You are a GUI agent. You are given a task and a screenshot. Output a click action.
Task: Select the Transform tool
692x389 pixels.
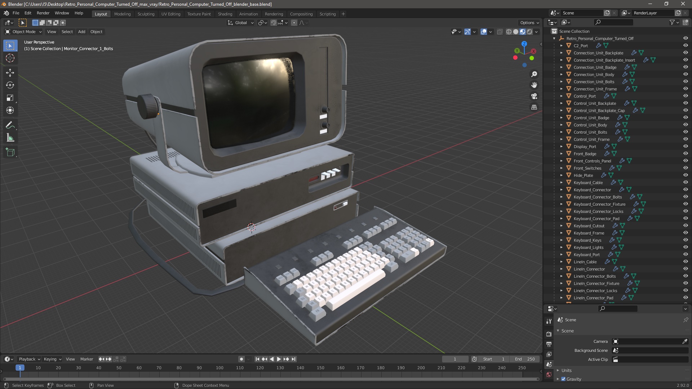point(10,110)
